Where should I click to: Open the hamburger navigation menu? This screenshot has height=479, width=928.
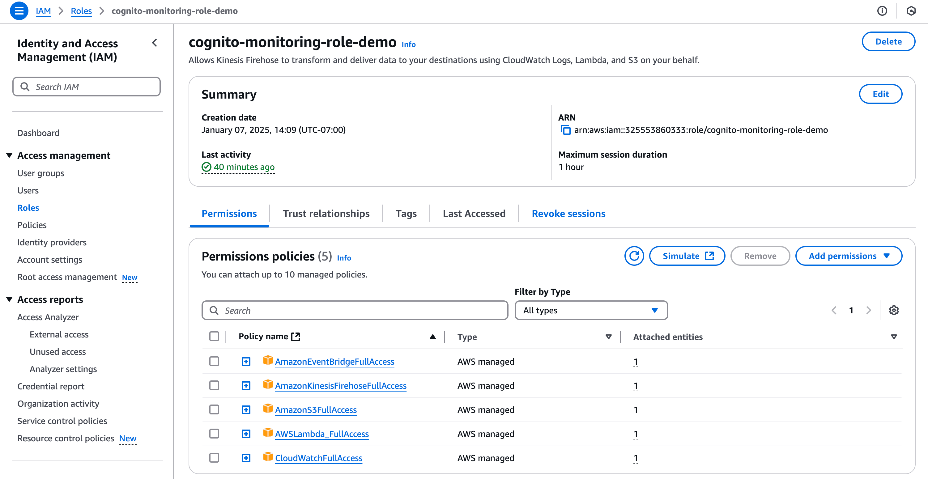point(19,11)
